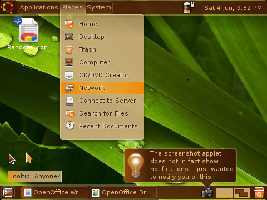Click the screenshot applet notification text

(x=192, y=165)
